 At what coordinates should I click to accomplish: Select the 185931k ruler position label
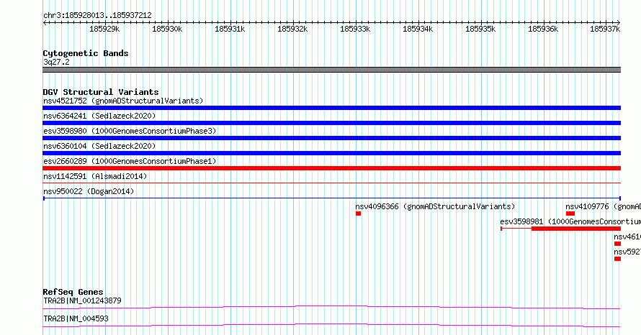(230, 29)
